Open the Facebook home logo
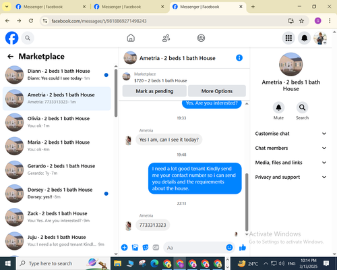337x270 pixels. [x=11, y=38]
